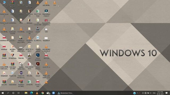Image resolution: width=170 pixels, height=95 pixels.
Task: Click the Windows Start button
Action: click(3, 93)
